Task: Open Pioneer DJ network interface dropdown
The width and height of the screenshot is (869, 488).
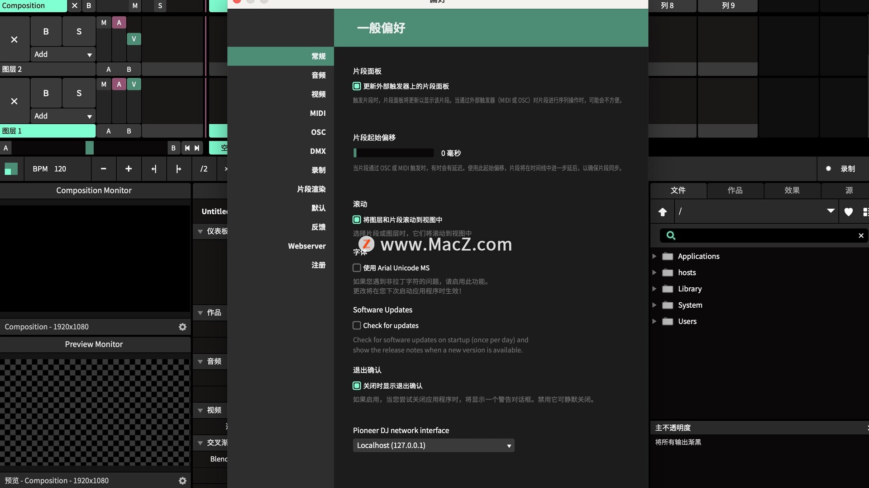Action: (433, 446)
